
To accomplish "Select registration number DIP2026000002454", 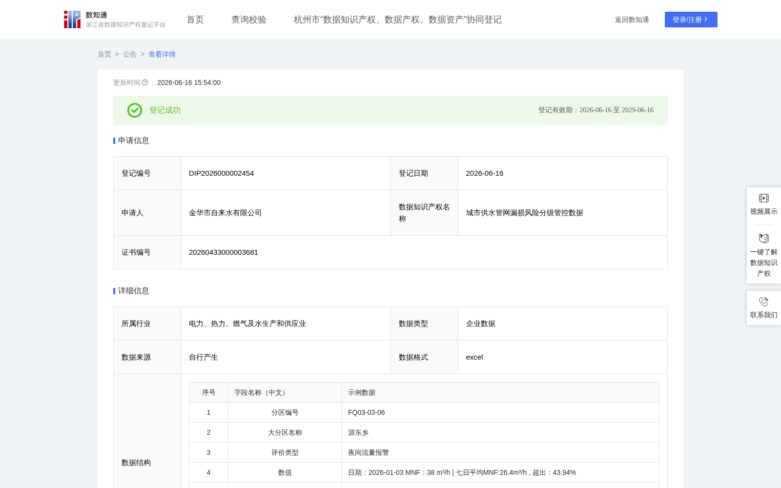I will click(x=222, y=173).
